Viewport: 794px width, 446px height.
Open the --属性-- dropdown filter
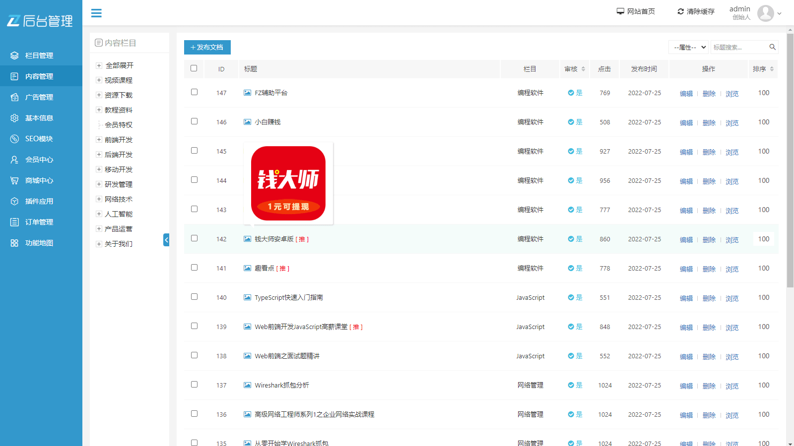pos(688,47)
